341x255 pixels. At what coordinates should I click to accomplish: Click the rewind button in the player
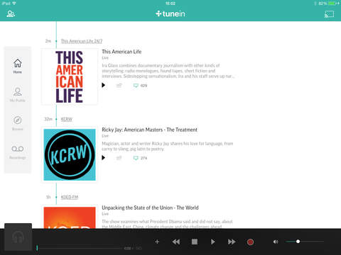click(x=176, y=242)
